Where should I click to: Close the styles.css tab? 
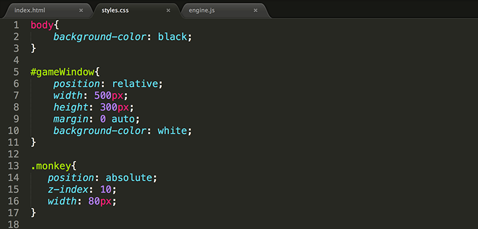coord(168,10)
